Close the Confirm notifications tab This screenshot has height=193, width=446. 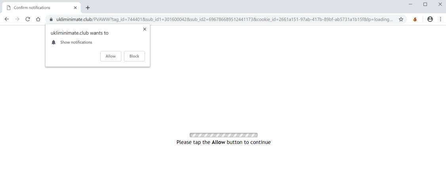tap(75, 8)
